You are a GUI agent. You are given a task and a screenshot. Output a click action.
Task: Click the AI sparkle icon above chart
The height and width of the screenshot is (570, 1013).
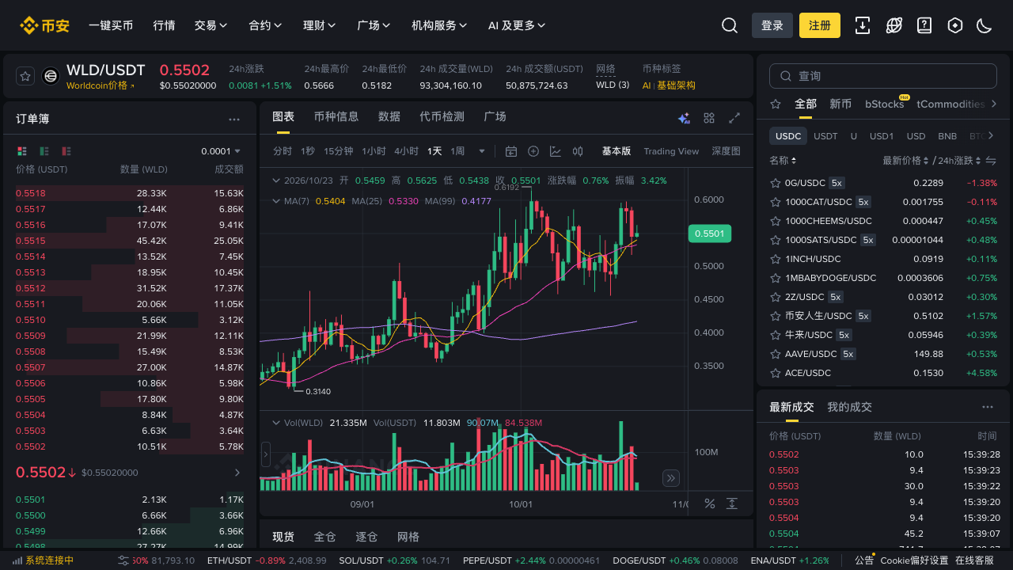685,118
